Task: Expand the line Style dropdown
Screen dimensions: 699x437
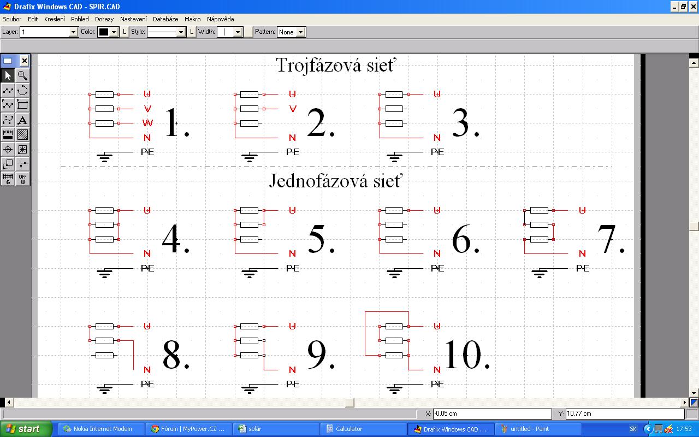Action: 181,32
